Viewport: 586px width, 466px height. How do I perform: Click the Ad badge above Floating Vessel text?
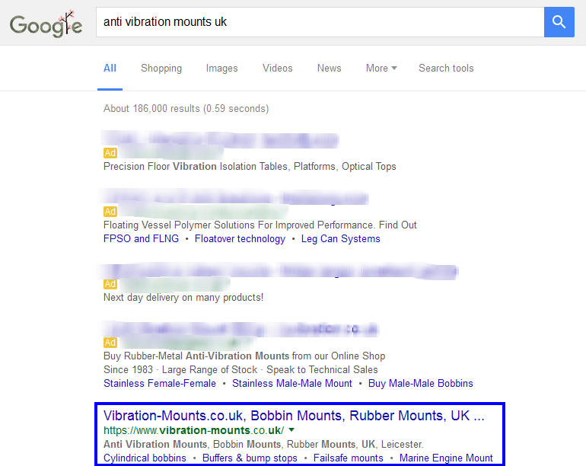pyautogui.click(x=110, y=212)
